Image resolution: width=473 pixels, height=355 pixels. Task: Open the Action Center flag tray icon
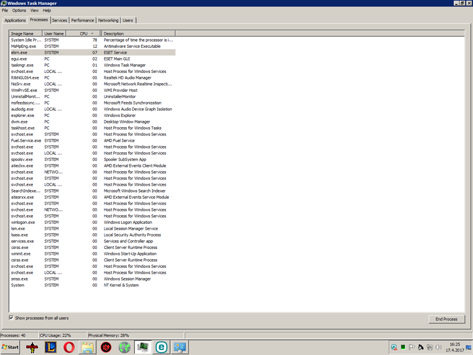[x=412, y=347]
